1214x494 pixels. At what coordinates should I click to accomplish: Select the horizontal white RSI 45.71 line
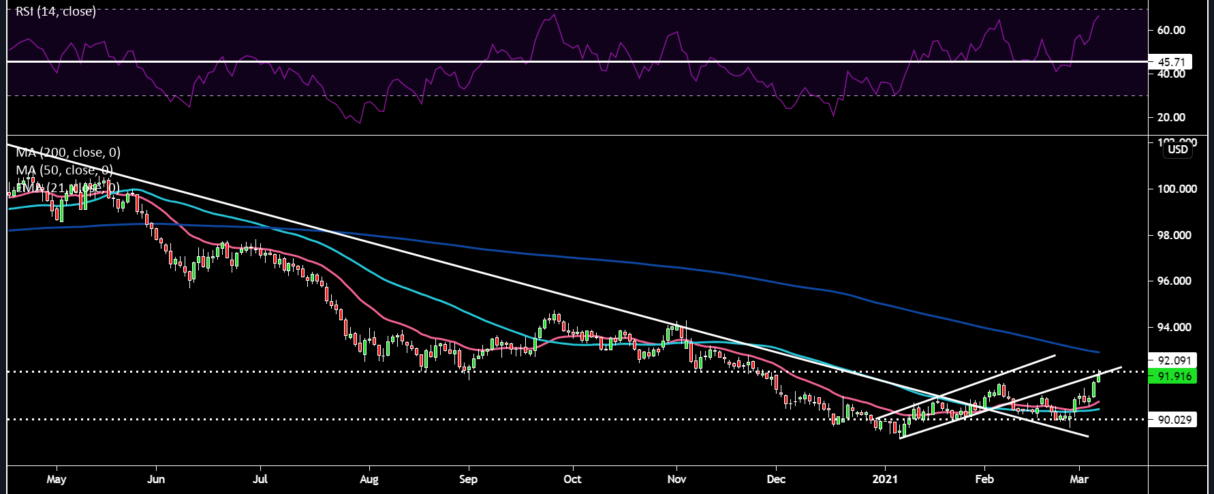[x=576, y=61]
